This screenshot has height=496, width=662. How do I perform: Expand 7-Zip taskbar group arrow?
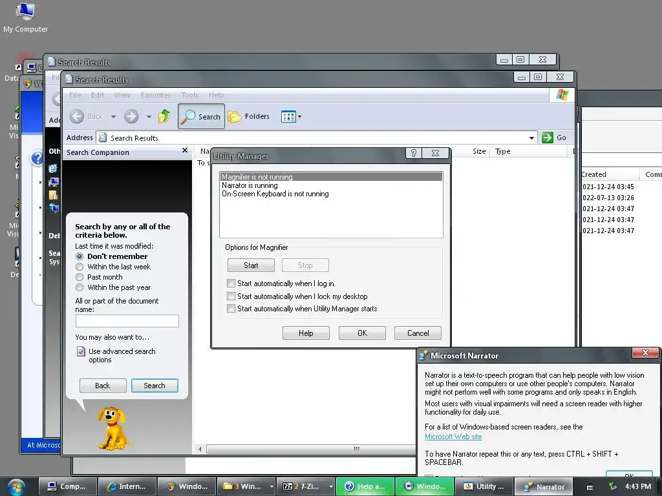coord(331,487)
